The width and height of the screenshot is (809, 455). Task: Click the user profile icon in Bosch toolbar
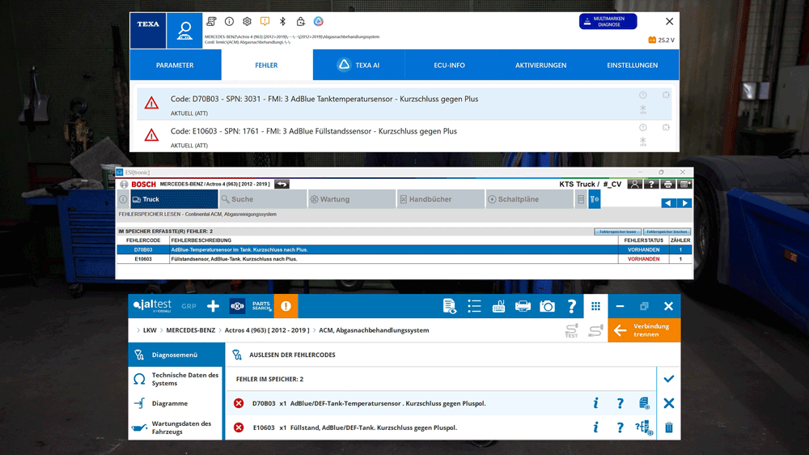(634, 185)
